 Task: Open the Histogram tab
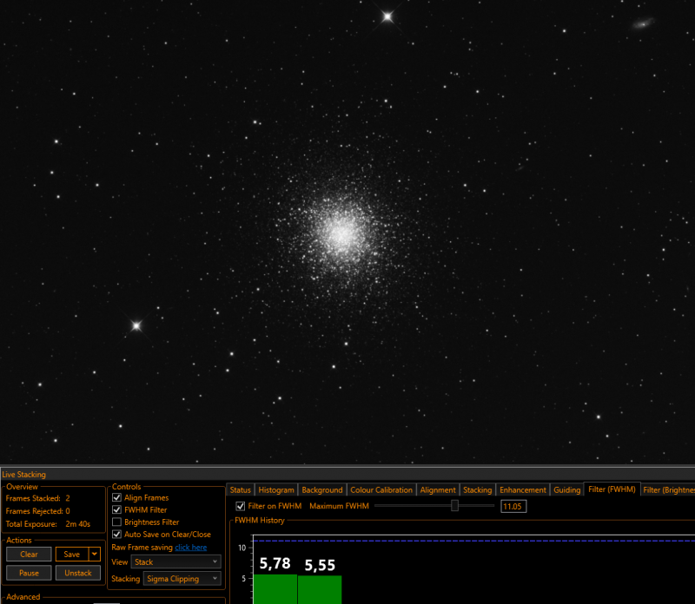(x=276, y=489)
